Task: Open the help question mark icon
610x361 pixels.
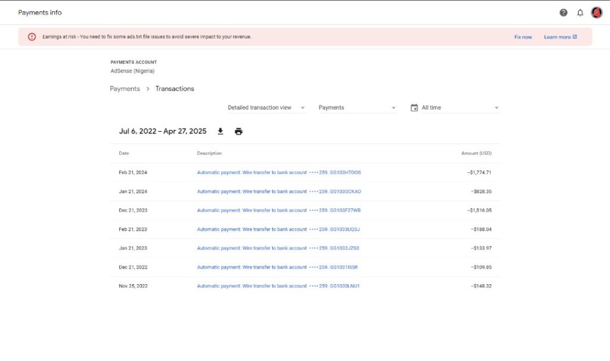Action: coord(564,13)
